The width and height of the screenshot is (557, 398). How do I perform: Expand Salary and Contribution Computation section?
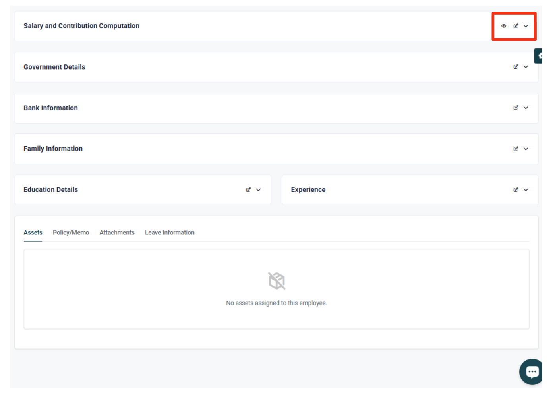526,26
